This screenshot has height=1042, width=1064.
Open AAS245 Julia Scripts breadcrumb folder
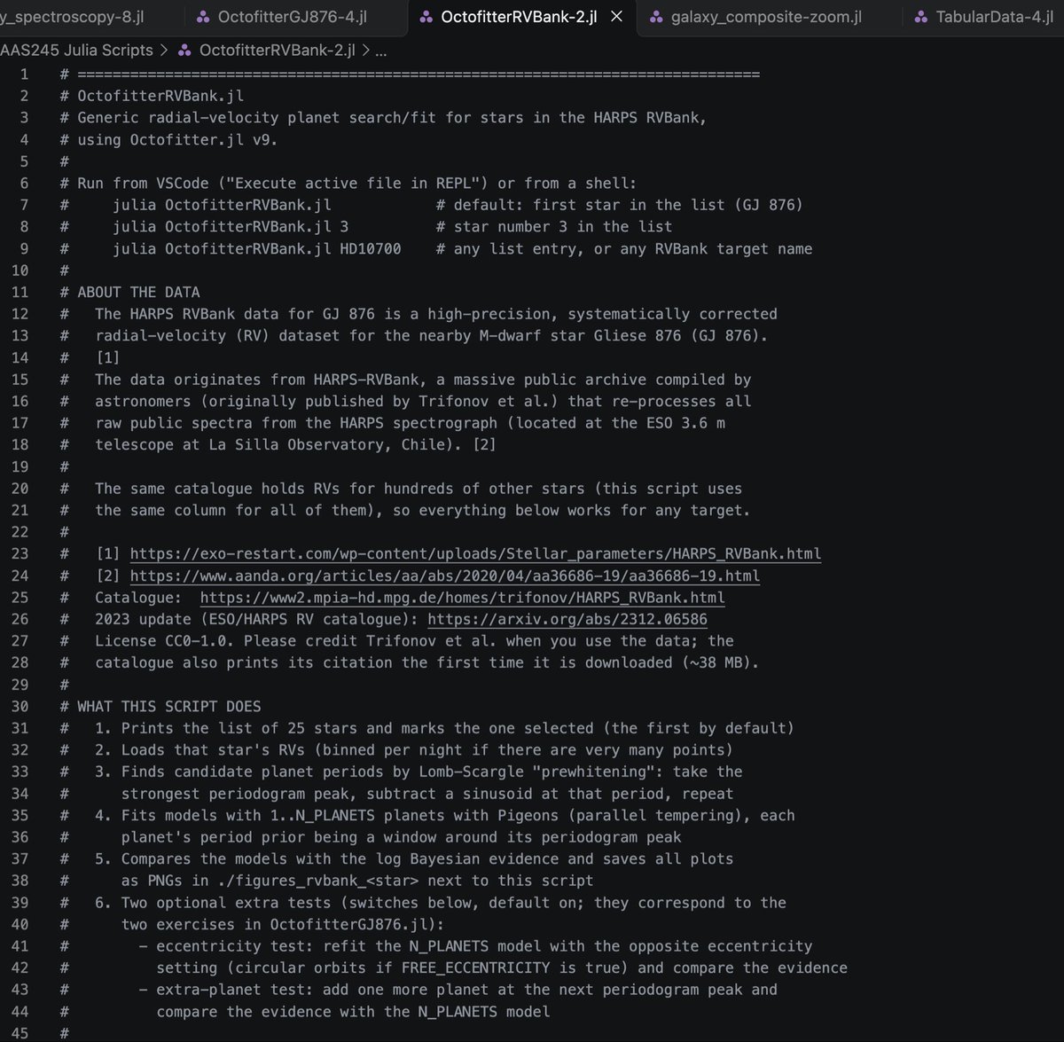click(76, 51)
